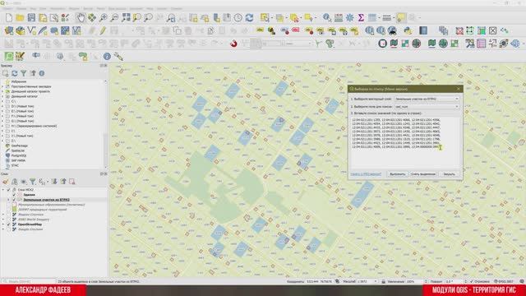
Task: Open the scale dropdown in status bar
Action: click(376, 281)
